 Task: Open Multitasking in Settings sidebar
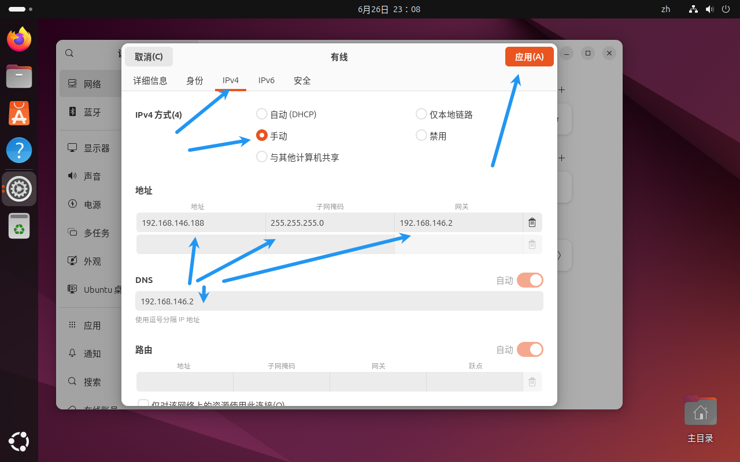pos(90,233)
